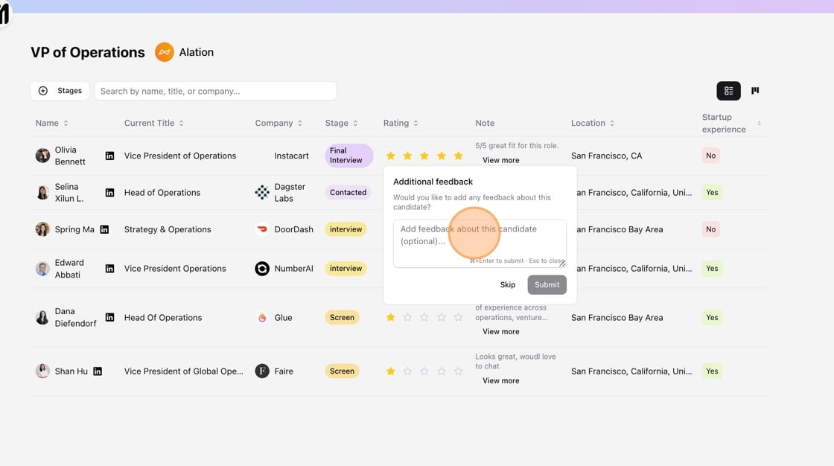Rate Dana Diefendorf two stars
Image resolution: width=834 pixels, height=466 pixels.
point(407,318)
